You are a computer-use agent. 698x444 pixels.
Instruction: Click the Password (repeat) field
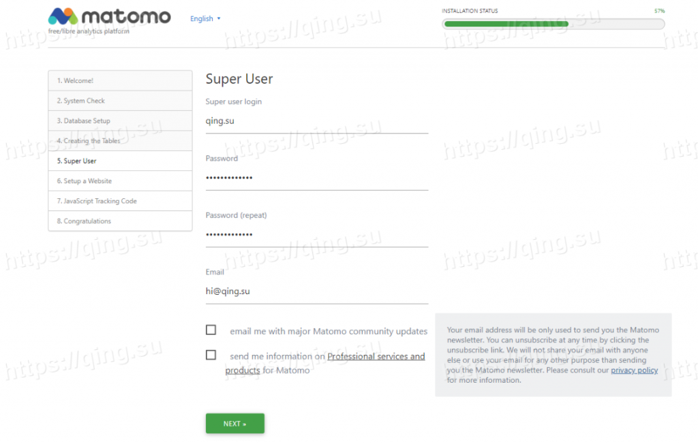[x=316, y=234]
